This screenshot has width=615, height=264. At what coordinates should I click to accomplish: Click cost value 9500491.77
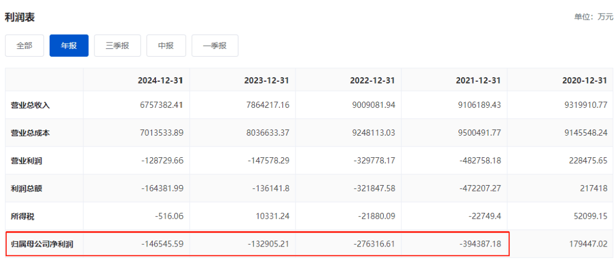[x=479, y=133]
